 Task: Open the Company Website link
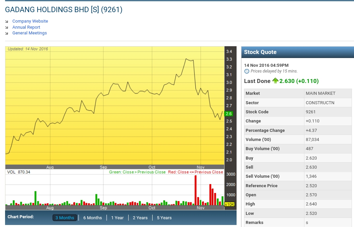click(x=30, y=21)
